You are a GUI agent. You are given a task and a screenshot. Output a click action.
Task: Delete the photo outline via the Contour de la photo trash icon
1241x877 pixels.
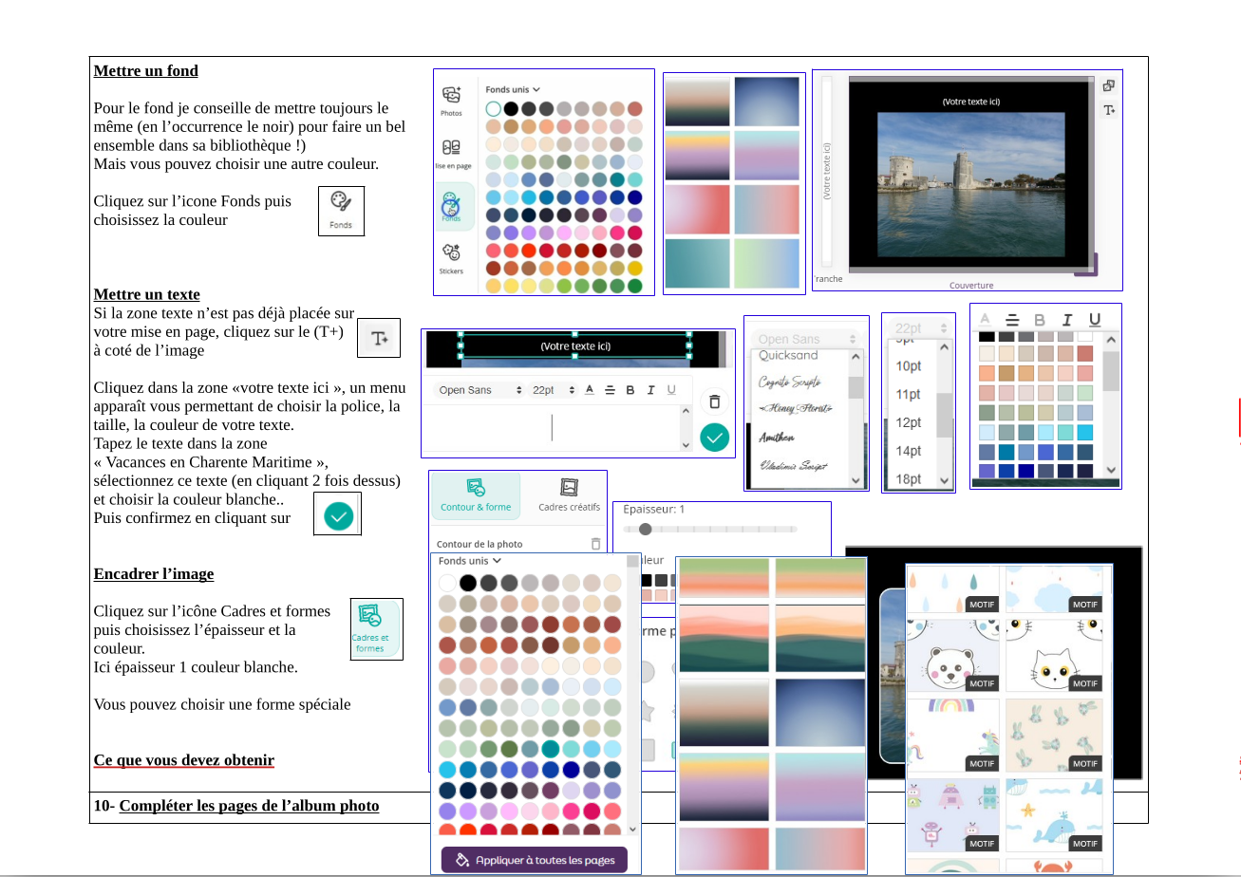click(x=595, y=544)
